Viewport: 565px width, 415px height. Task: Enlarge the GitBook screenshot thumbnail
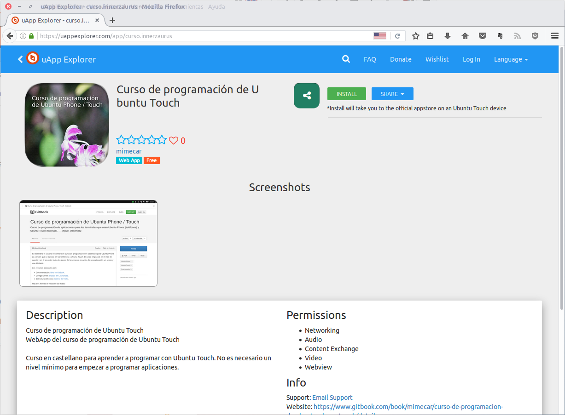click(x=88, y=243)
